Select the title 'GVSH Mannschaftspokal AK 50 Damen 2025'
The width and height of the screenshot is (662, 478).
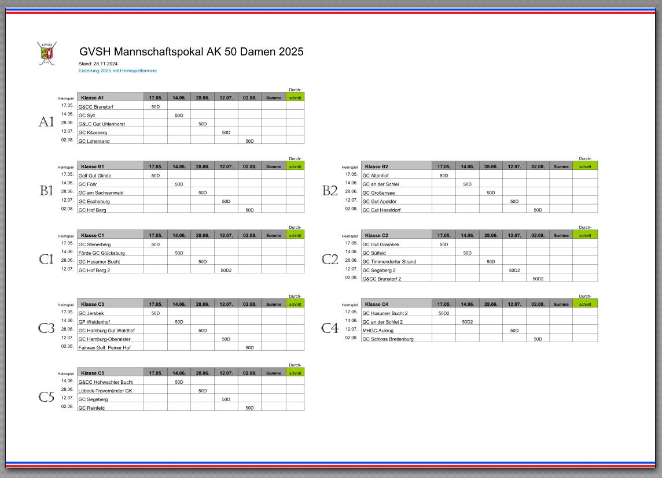[192, 51]
